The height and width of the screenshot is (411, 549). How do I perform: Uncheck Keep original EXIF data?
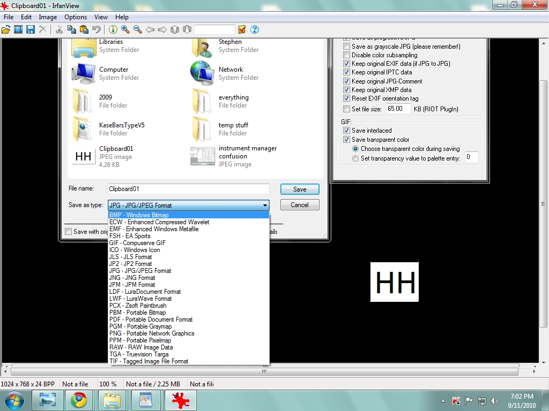(x=347, y=64)
